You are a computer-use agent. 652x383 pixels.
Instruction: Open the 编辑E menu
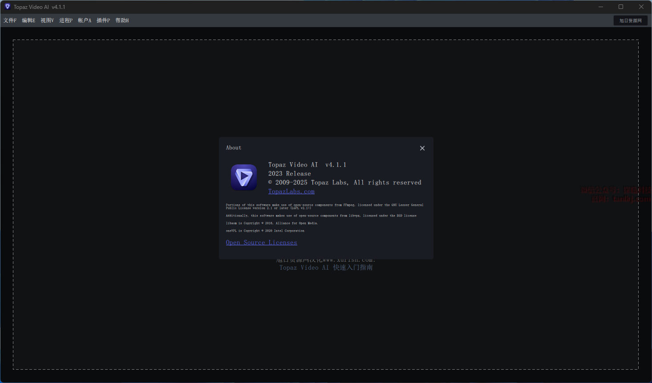(x=28, y=20)
